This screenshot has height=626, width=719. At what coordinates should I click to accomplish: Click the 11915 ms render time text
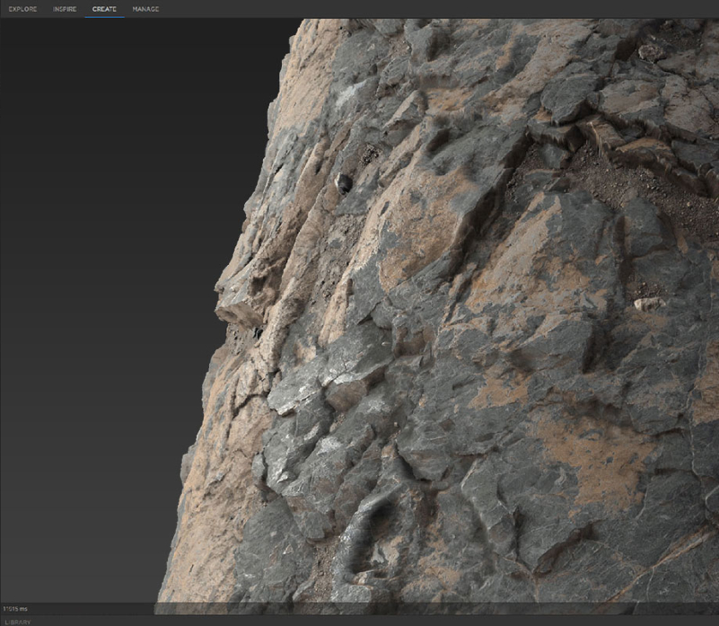[x=15, y=609]
